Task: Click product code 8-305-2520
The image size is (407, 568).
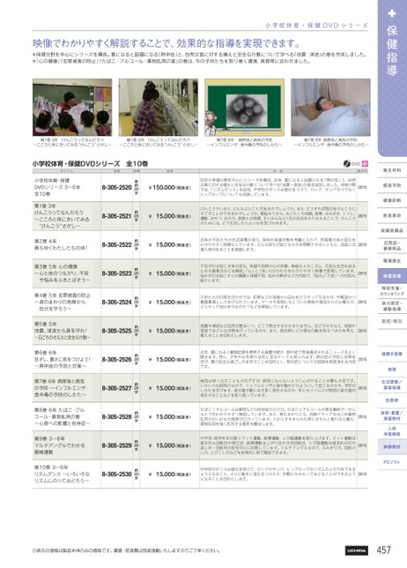Action: tap(116, 187)
